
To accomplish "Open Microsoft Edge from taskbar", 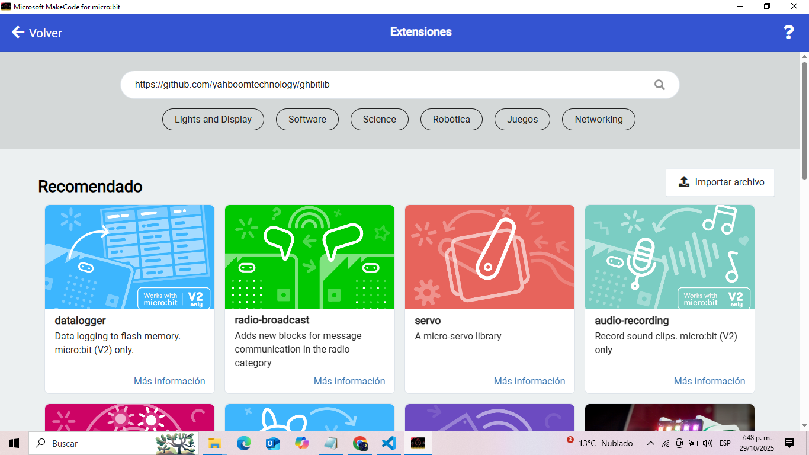I will click(x=243, y=443).
